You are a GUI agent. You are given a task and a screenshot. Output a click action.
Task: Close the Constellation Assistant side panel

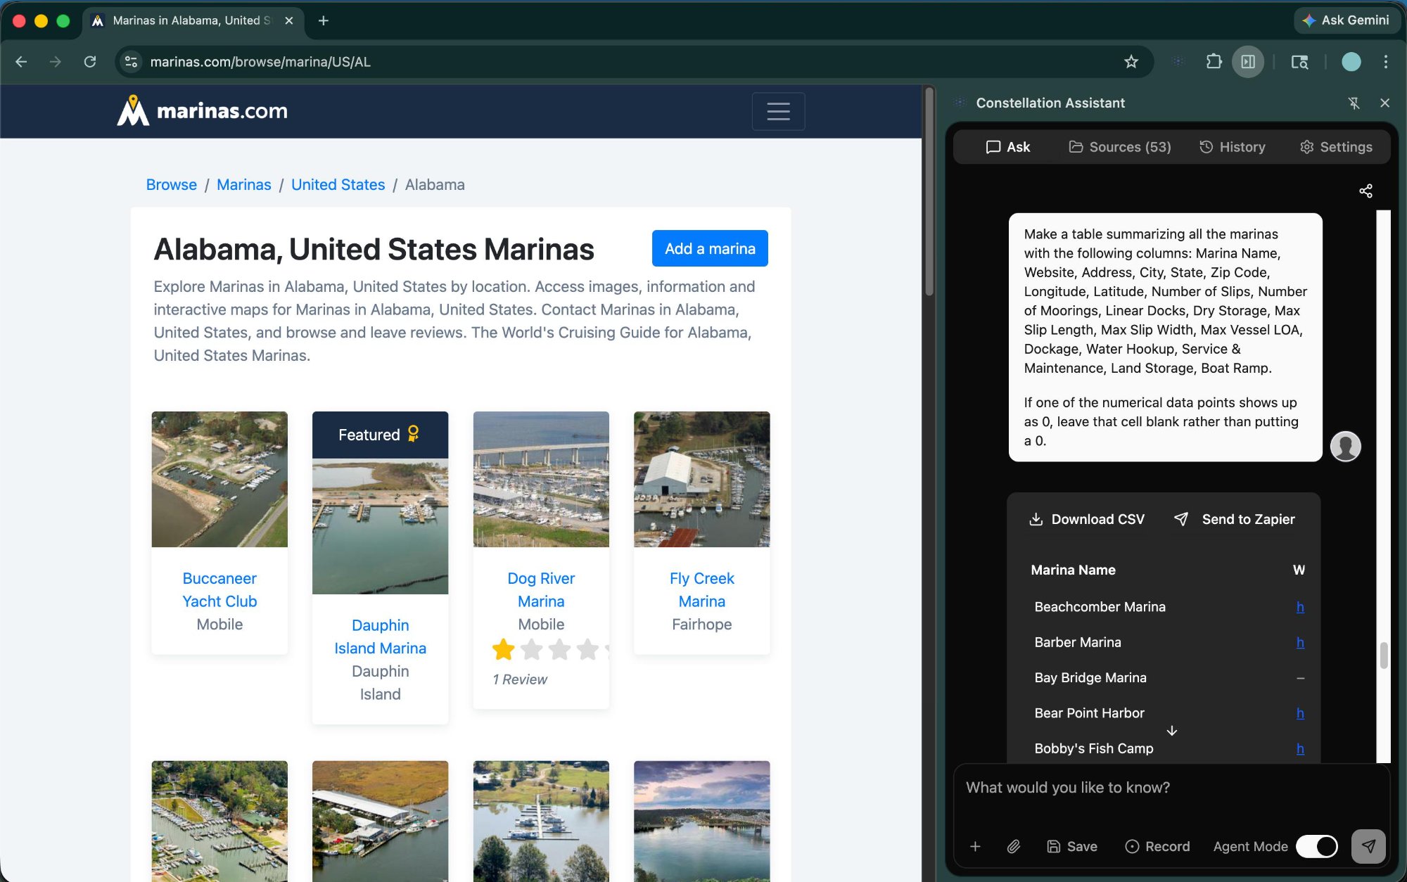point(1385,103)
